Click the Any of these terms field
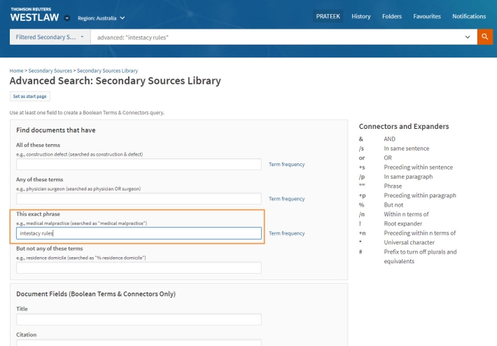The width and height of the screenshot is (497, 346). pyautogui.click(x=139, y=198)
